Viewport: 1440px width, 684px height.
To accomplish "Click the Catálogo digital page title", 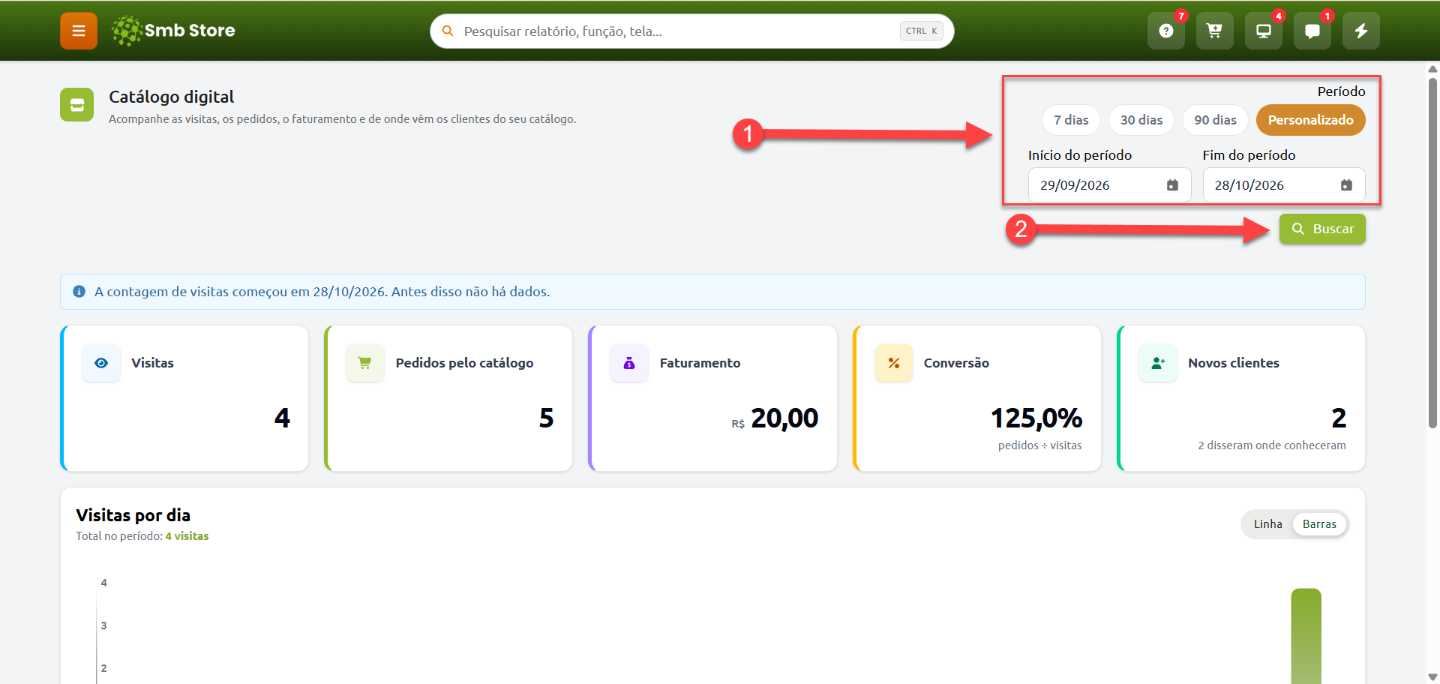I will [x=171, y=97].
